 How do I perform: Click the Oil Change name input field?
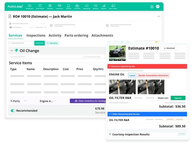click(46, 57)
